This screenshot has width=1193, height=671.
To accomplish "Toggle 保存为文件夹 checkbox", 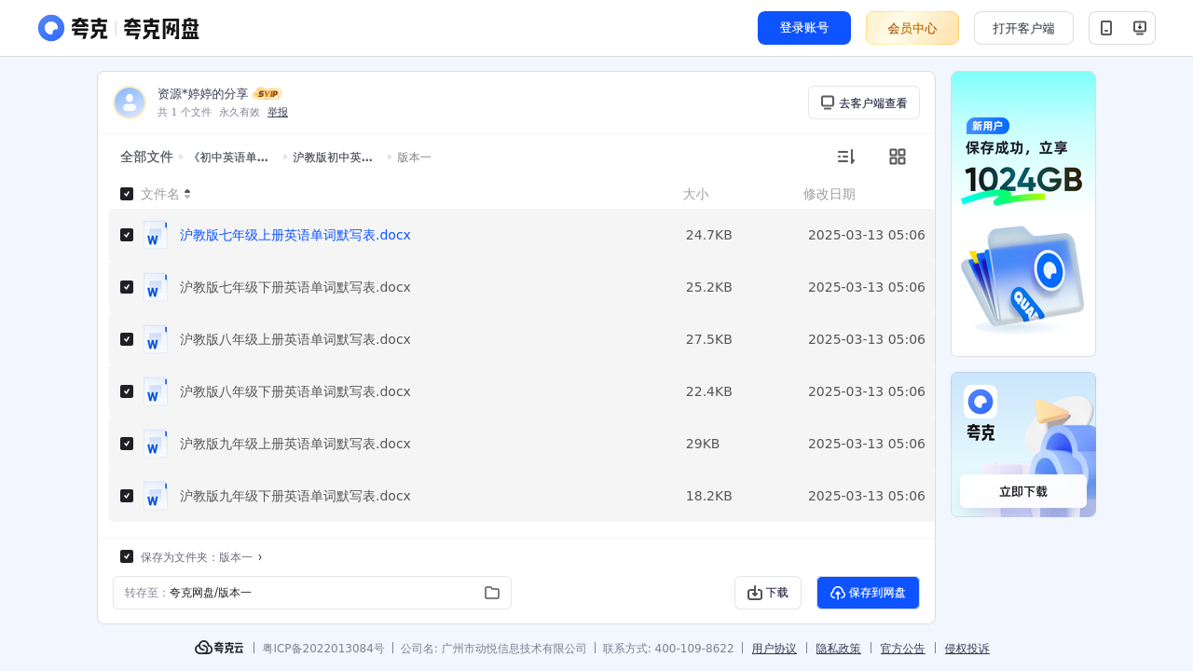I will [127, 556].
